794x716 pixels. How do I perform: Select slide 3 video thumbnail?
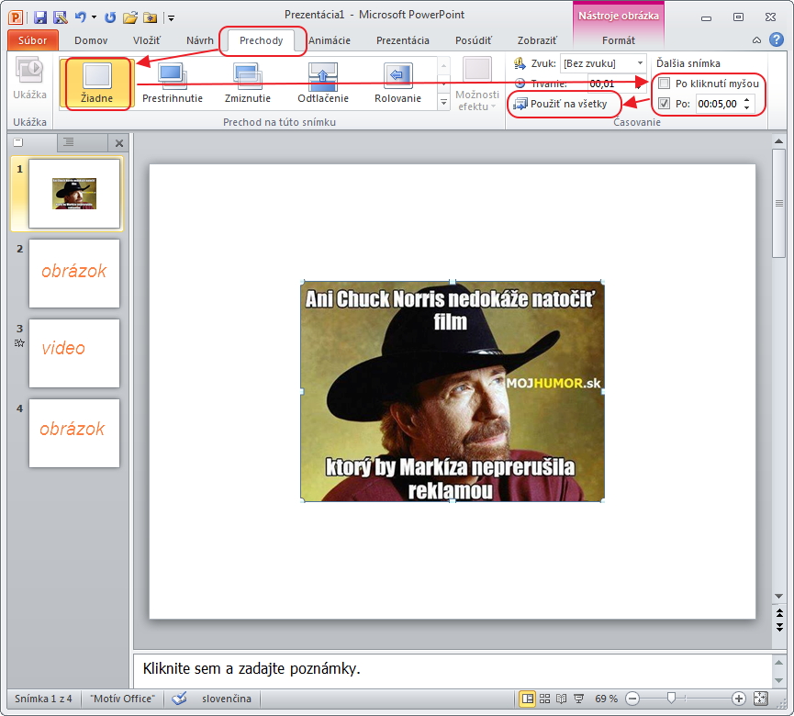[74, 353]
